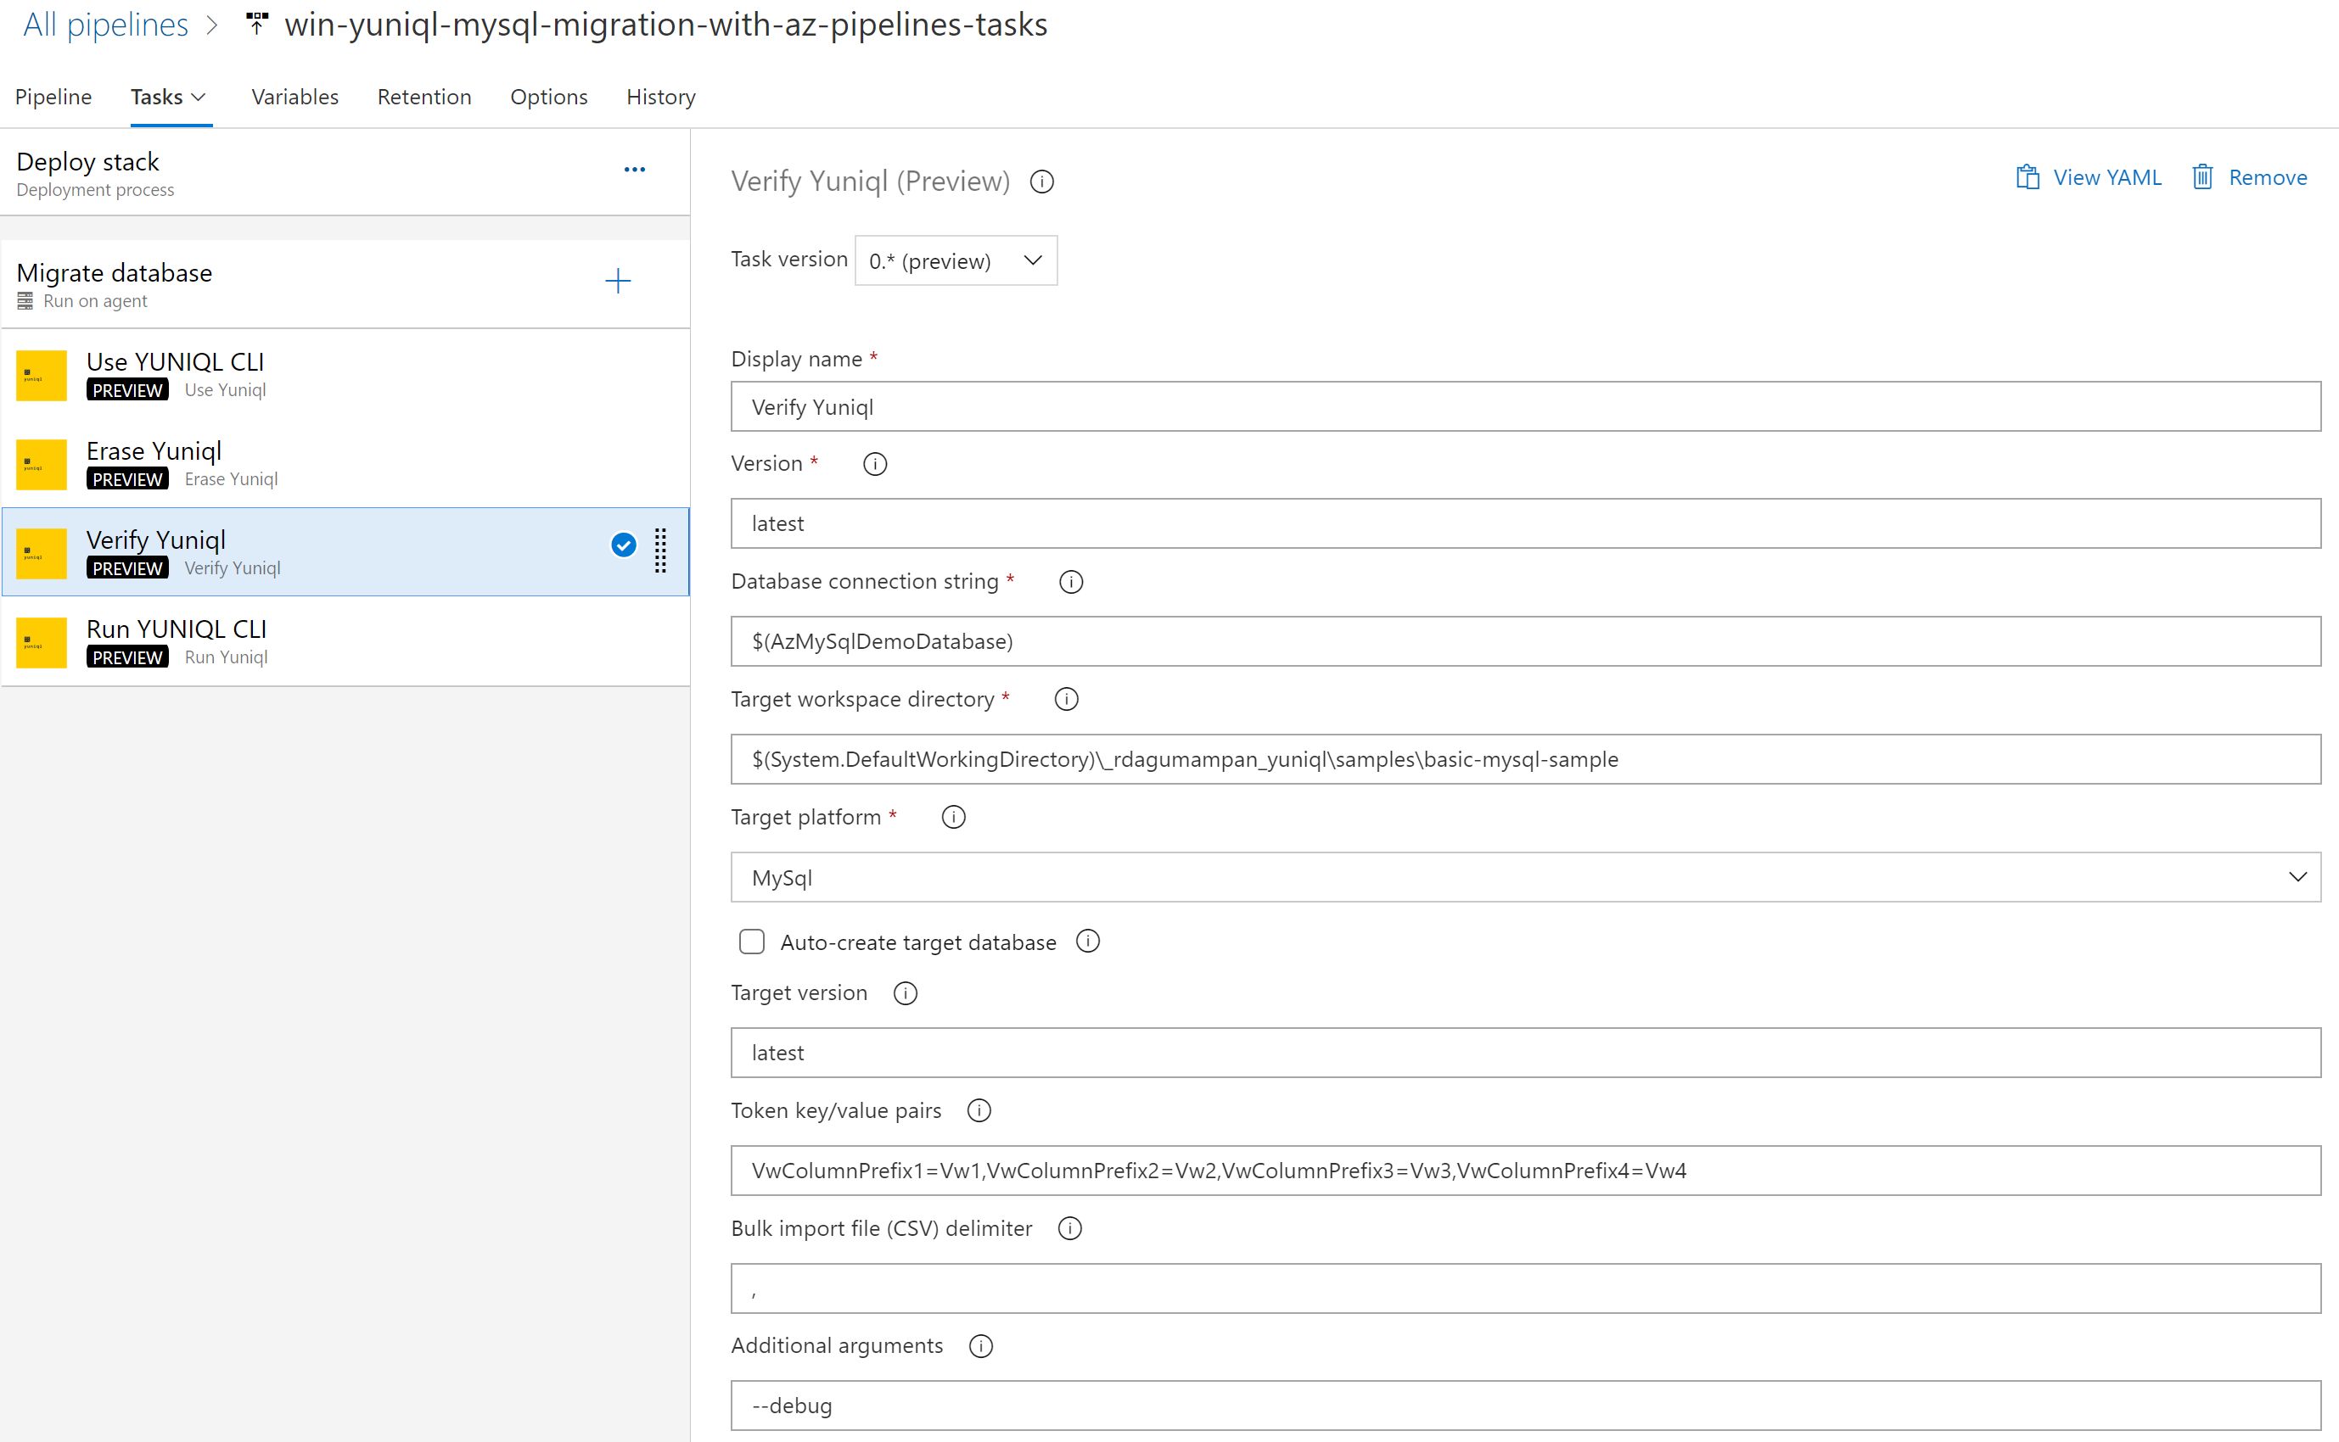2339x1442 pixels.
Task: Open info tooltip for Database connection string
Action: [1070, 582]
